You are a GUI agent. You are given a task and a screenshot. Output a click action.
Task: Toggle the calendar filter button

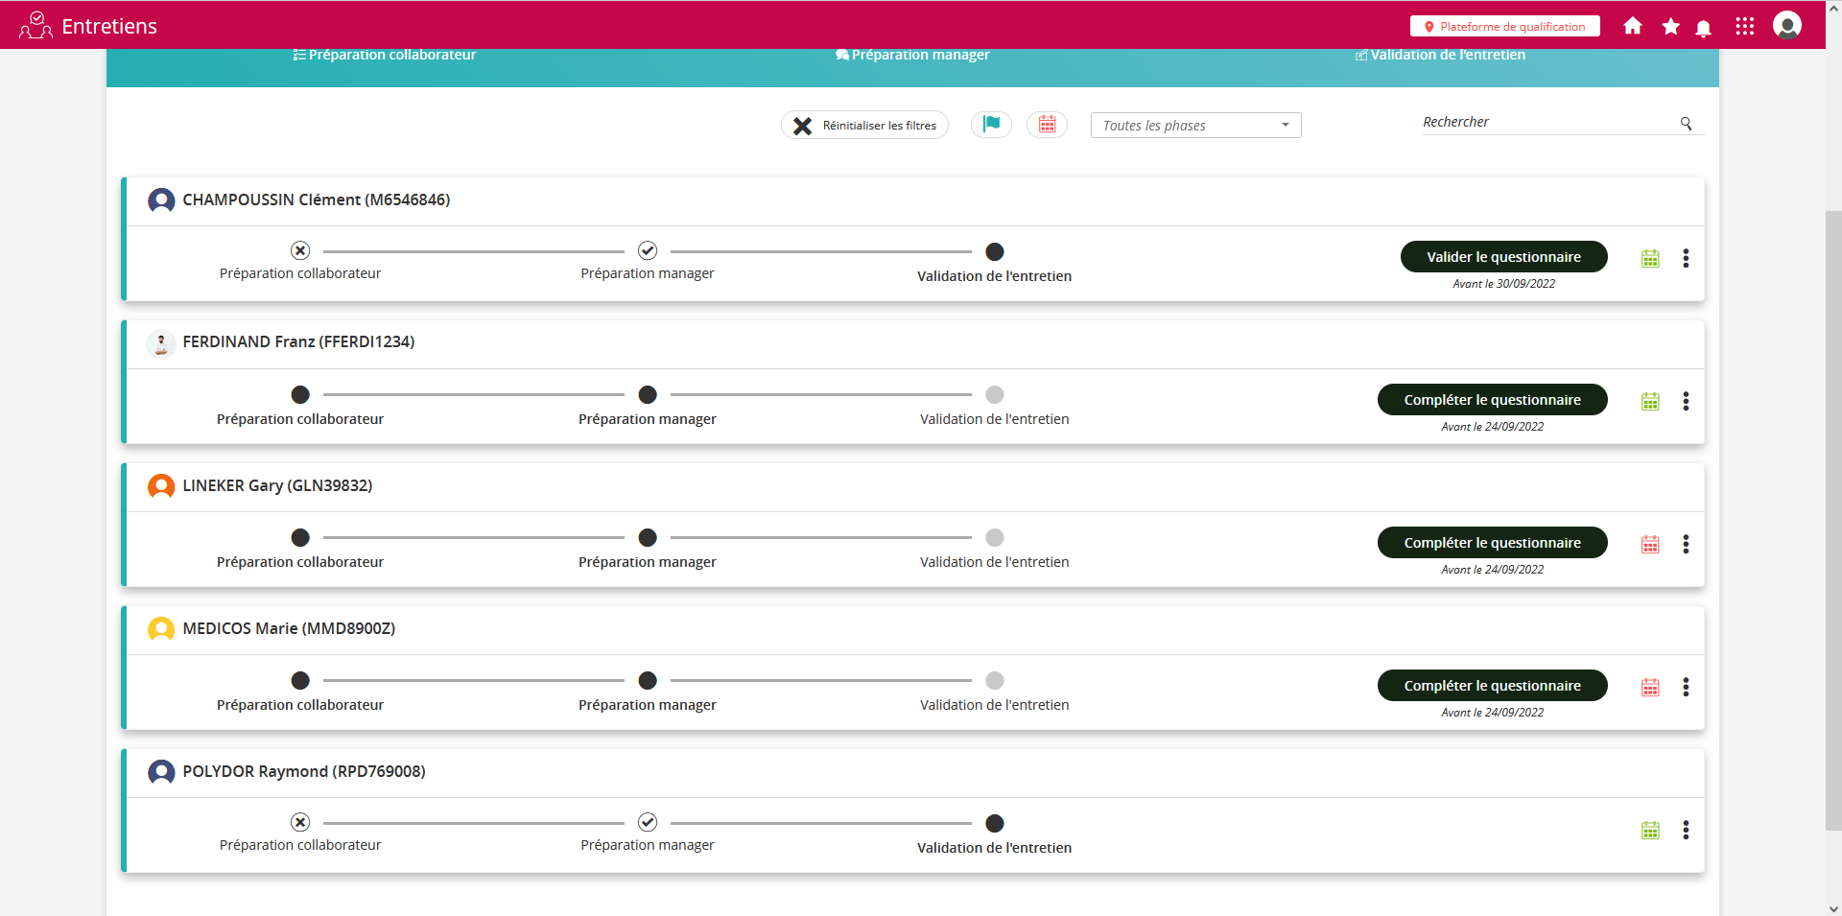click(1047, 125)
